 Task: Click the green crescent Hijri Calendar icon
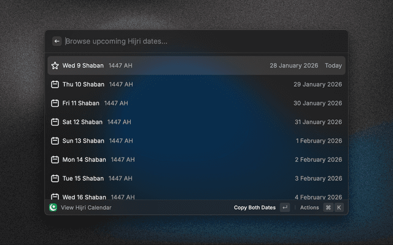pyautogui.click(x=53, y=208)
